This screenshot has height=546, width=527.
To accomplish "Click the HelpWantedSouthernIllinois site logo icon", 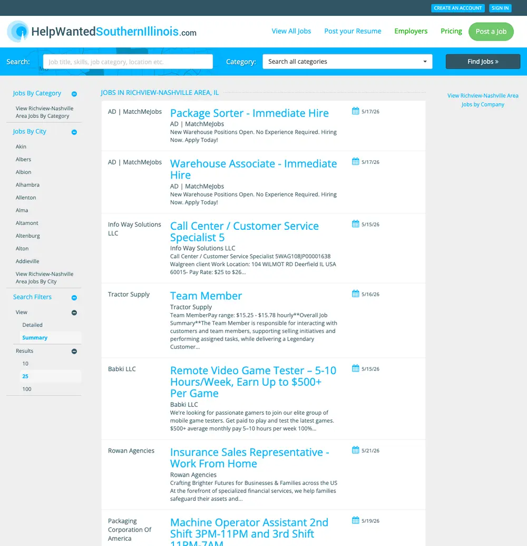I will 18,31.
